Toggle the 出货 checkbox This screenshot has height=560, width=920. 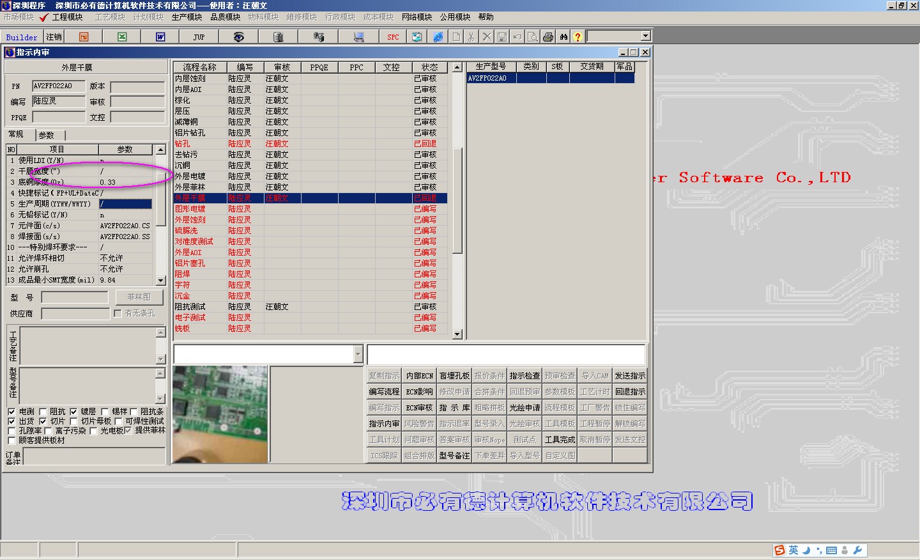11,421
